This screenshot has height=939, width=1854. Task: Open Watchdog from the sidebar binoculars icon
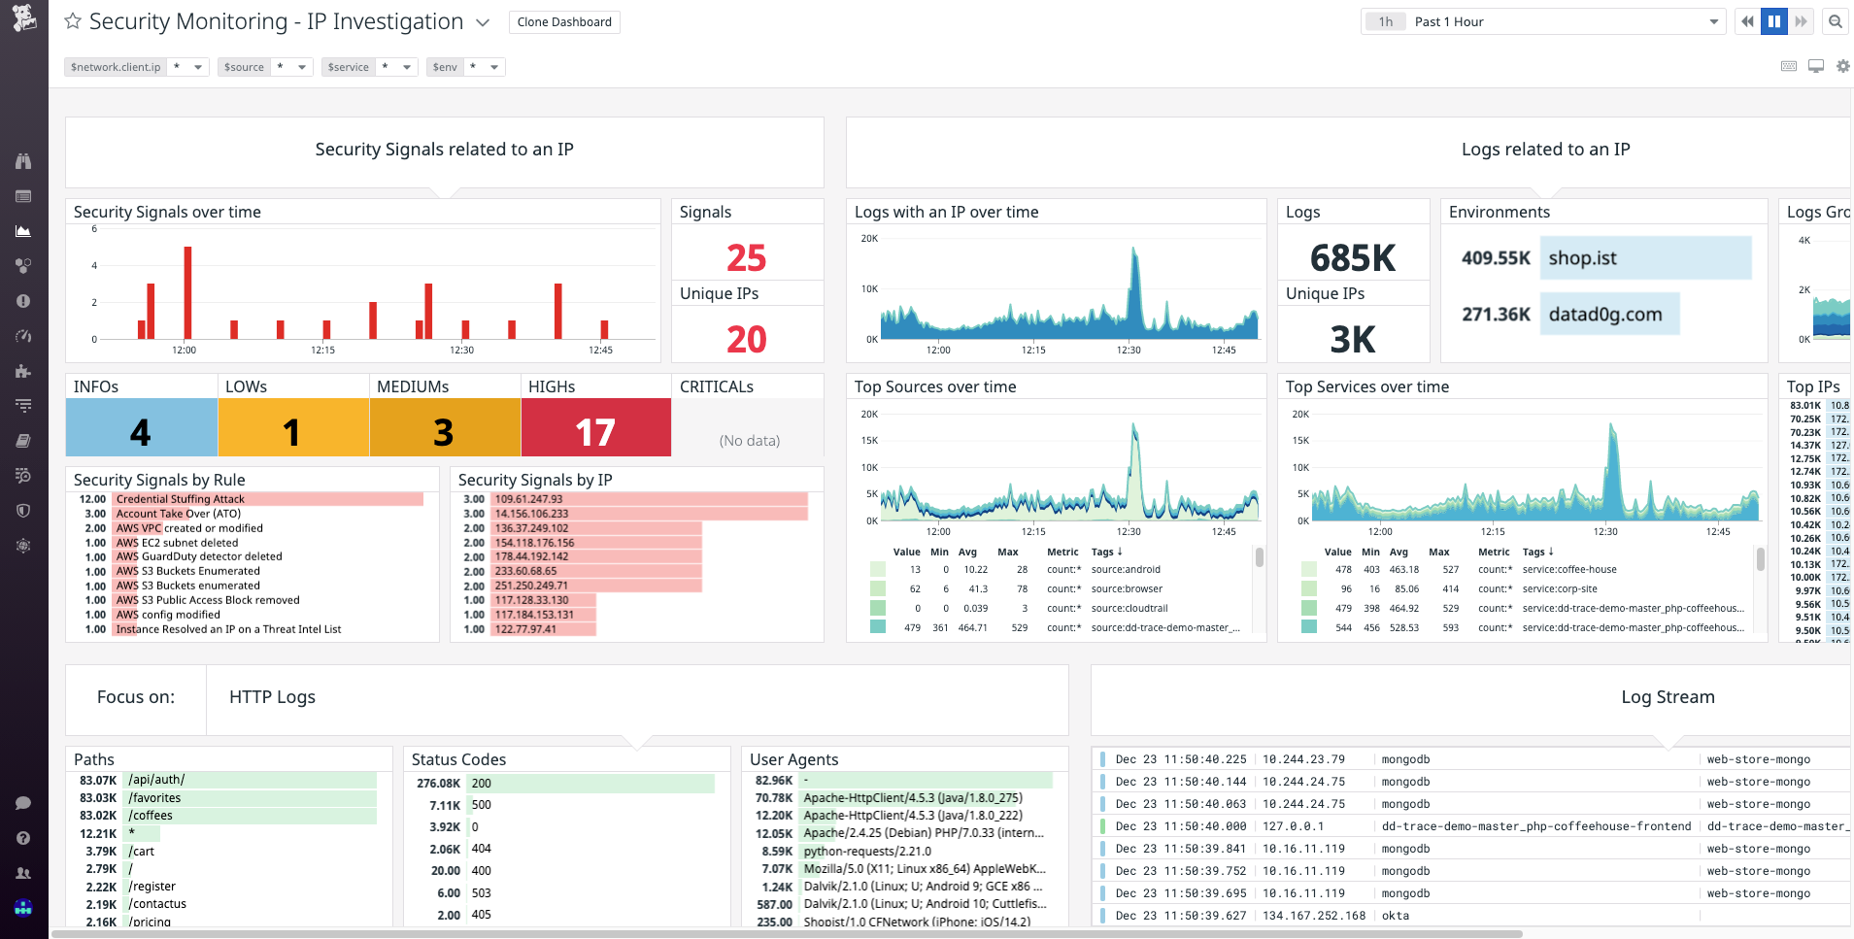pos(22,161)
